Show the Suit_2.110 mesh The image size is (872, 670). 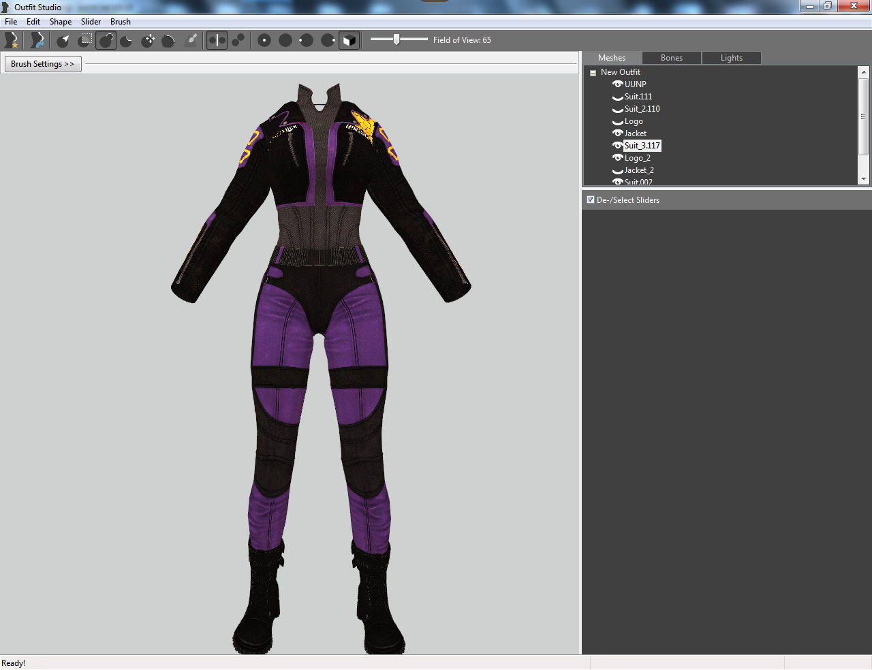(x=618, y=110)
